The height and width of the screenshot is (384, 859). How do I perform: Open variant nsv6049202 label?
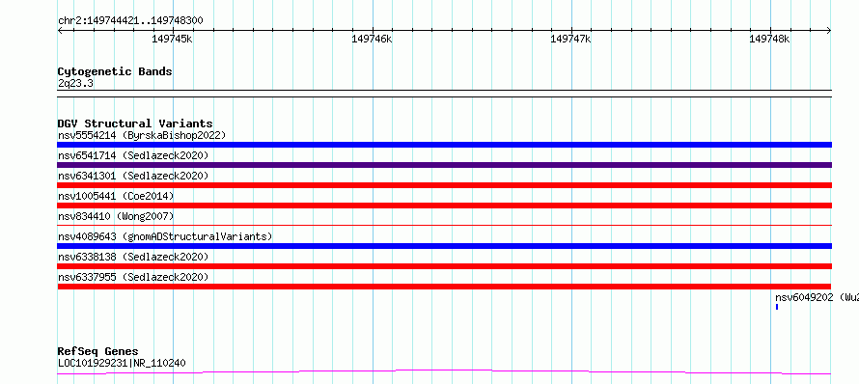(x=817, y=297)
